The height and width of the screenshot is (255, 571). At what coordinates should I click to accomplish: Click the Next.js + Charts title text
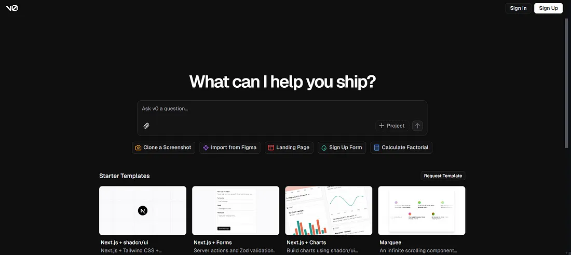point(306,242)
